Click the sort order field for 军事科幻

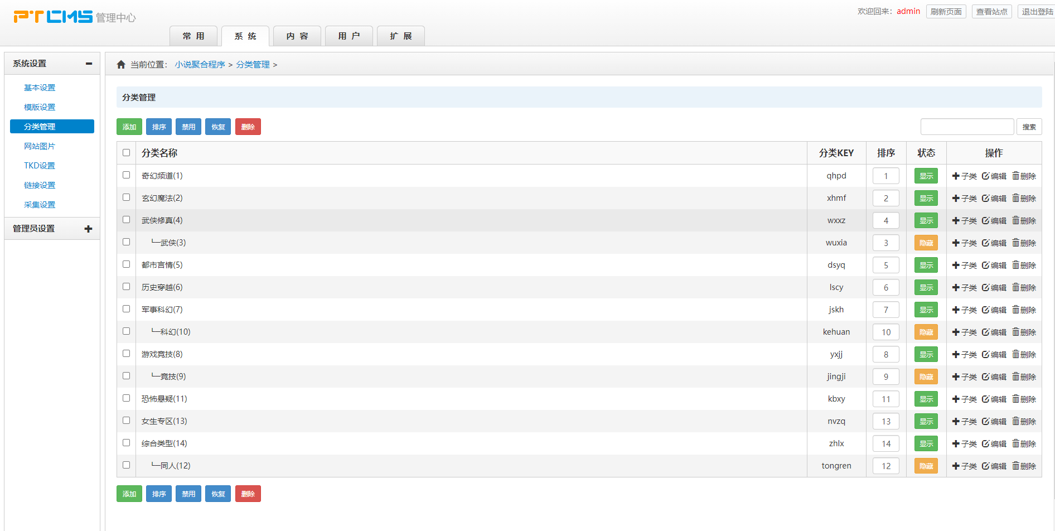[x=885, y=310]
